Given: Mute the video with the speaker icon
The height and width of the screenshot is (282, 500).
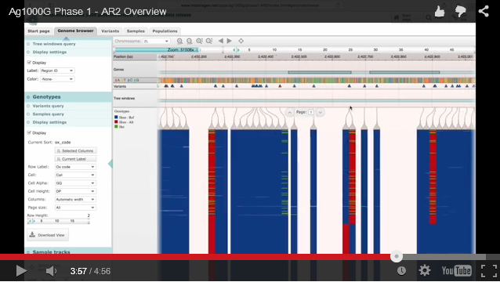Looking at the screenshot, I should [x=51, y=271].
